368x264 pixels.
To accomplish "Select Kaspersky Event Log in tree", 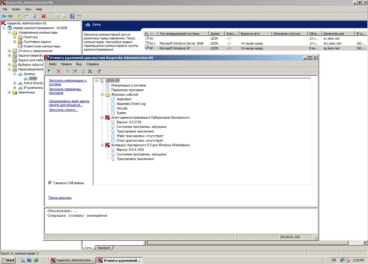I will (131, 104).
